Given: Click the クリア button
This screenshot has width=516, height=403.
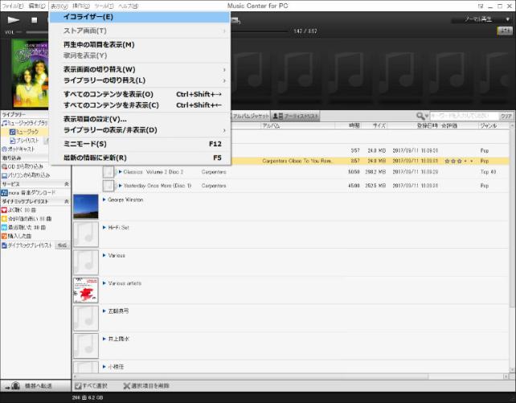Looking at the screenshot, I should tap(506, 116).
